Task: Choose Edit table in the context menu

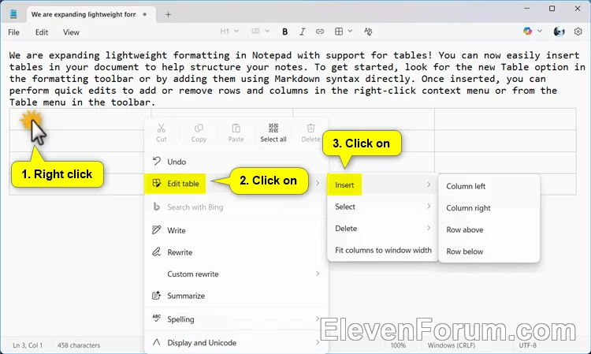Action: click(236, 184)
